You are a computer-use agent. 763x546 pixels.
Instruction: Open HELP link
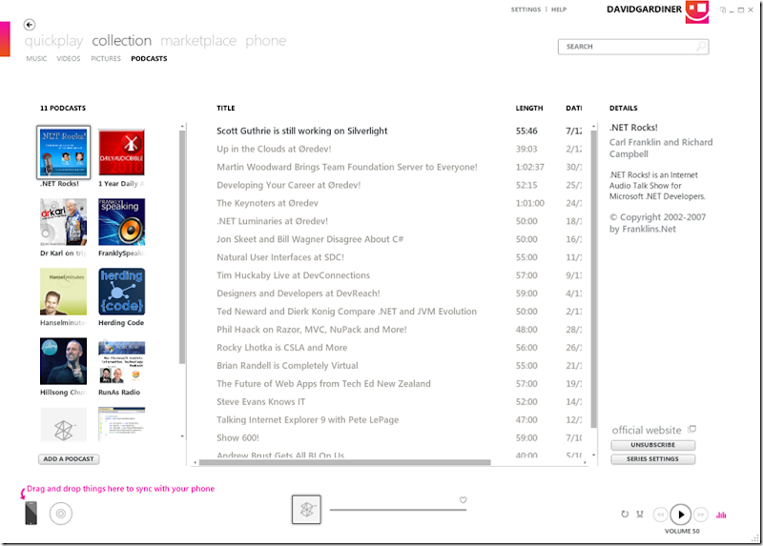(x=559, y=10)
